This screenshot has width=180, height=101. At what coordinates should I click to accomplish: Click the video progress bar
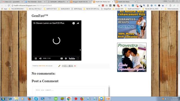point(56,56)
